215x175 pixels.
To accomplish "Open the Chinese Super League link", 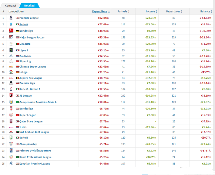I will [x=33, y=67].
